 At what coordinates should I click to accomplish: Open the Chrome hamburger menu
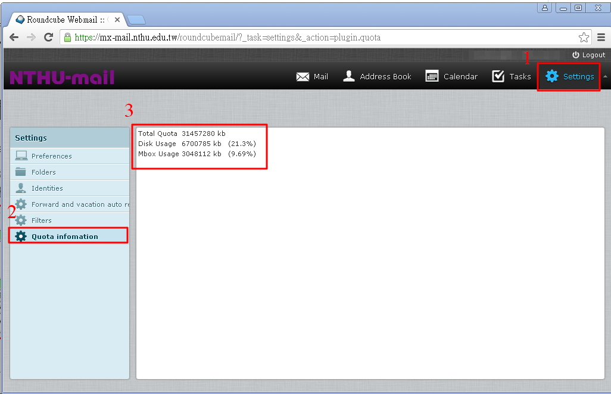pos(601,37)
